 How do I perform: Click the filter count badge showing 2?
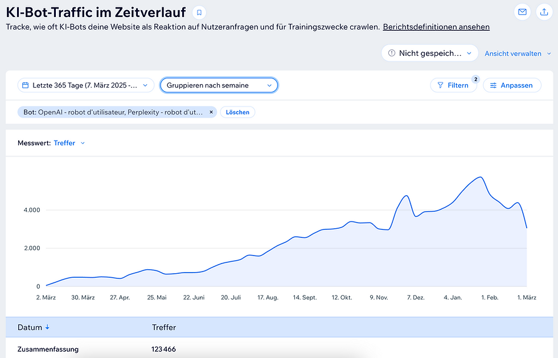[475, 79]
